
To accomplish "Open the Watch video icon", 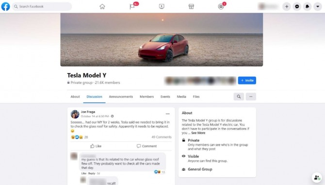I will pyautogui.click(x=162, y=6).
